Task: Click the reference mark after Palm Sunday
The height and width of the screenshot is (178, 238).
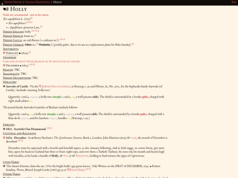Action: (133, 44)
